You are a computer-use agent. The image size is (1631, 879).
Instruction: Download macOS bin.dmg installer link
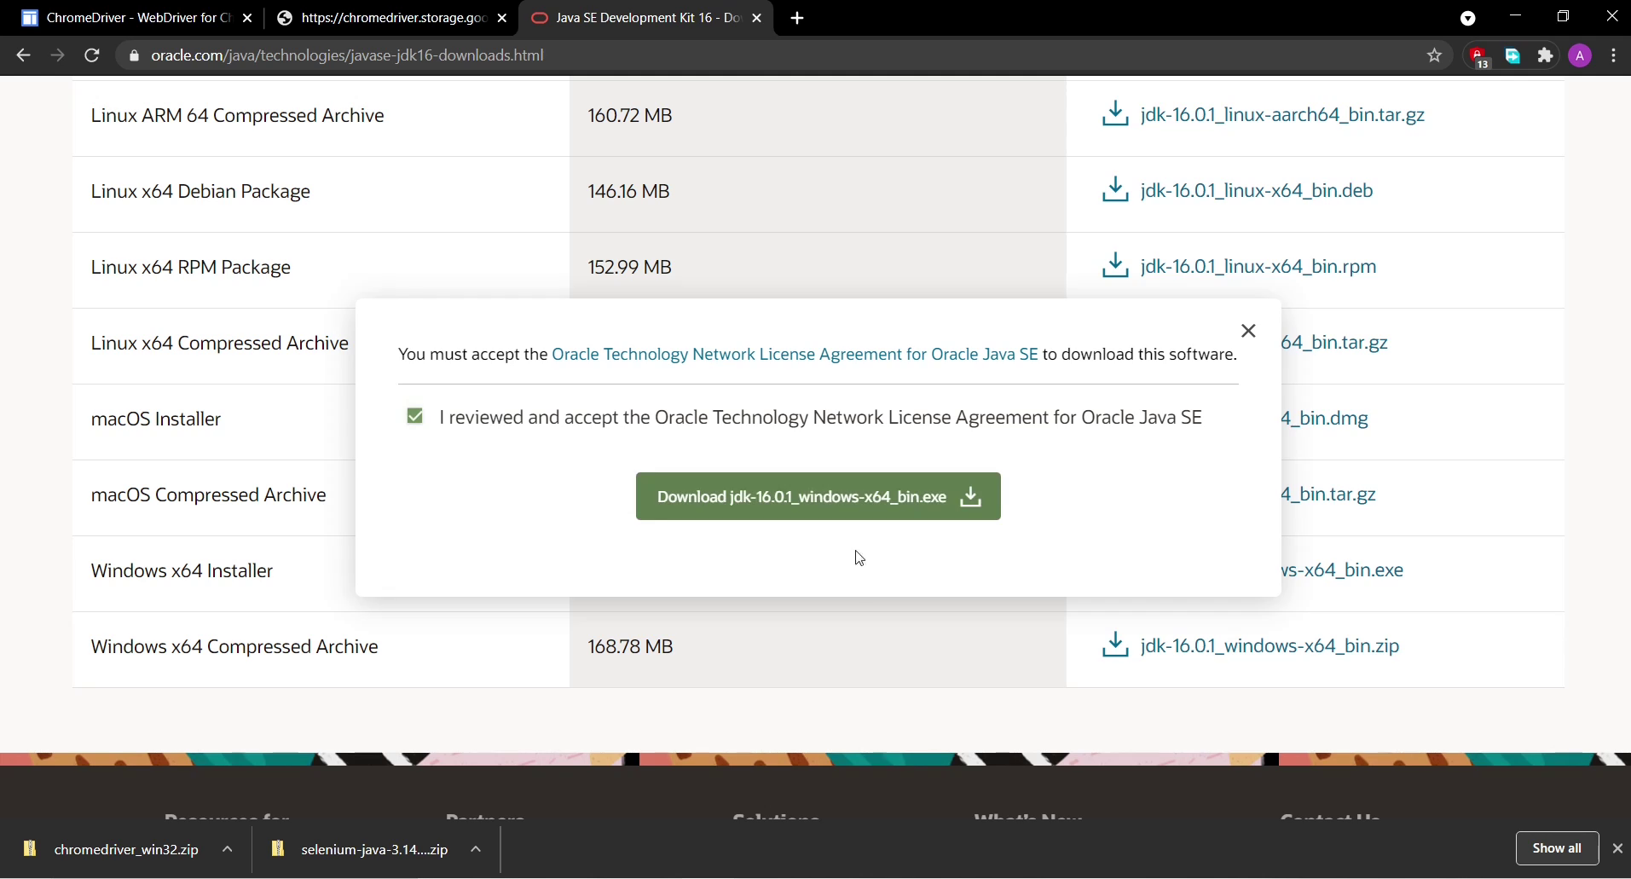coord(1327,419)
